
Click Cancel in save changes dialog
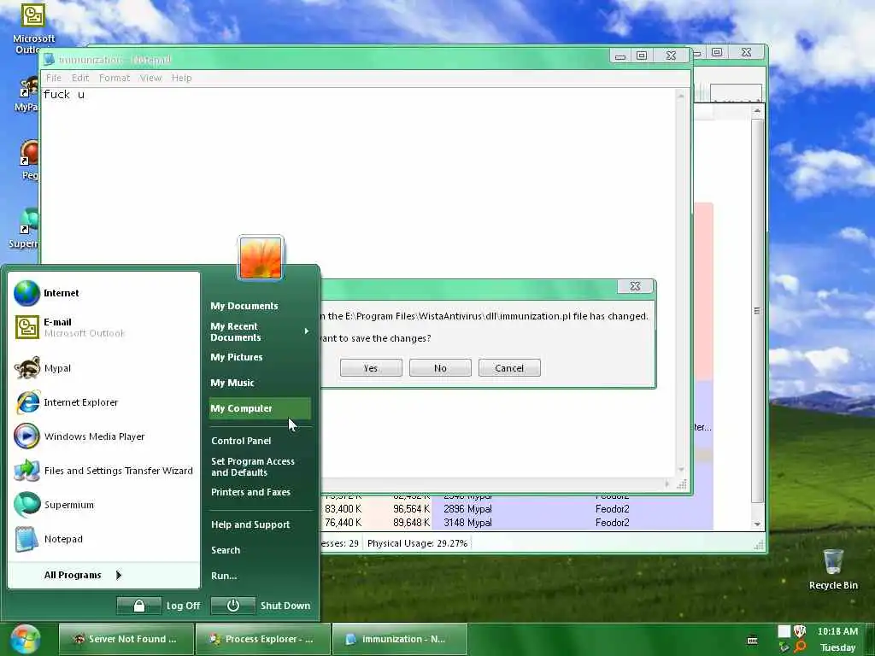pyautogui.click(x=509, y=368)
